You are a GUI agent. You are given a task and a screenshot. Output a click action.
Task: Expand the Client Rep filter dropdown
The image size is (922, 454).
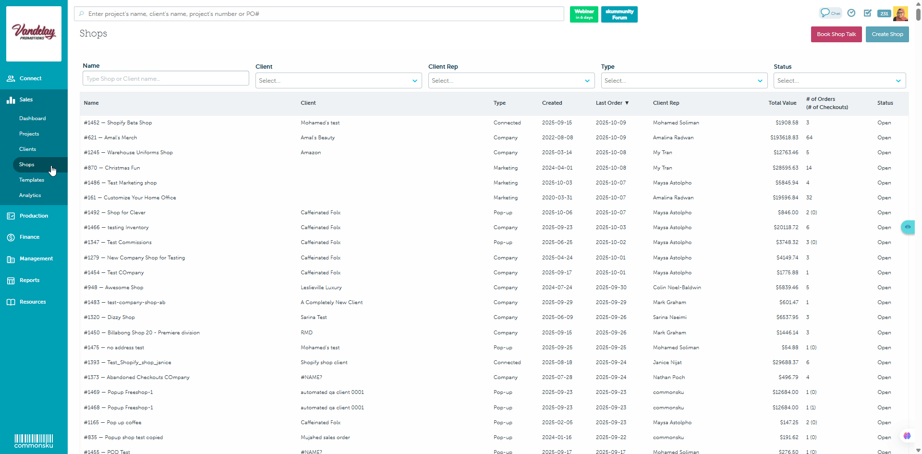coord(511,81)
